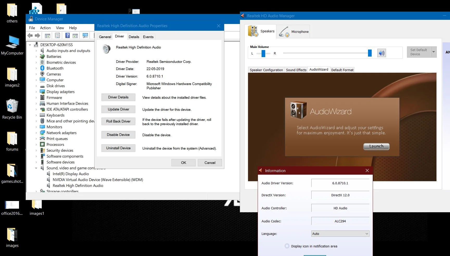Open the Speaker Configuration tab
The height and width of the screenshot is (256, 450).
coord(266,70)
